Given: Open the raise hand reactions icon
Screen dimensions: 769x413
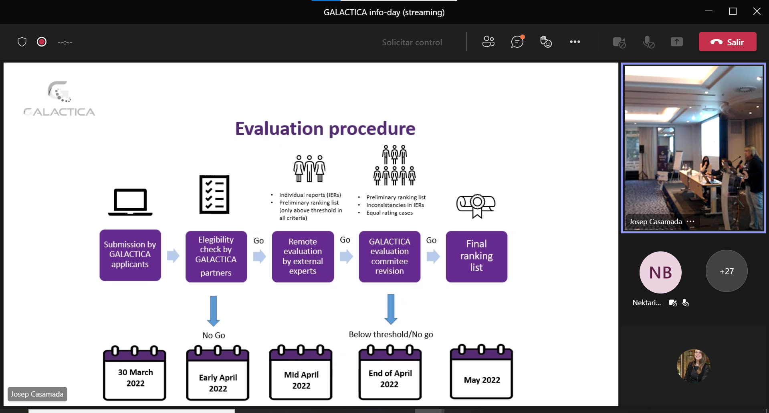Looking at the screenshot, I should (546, 42).
